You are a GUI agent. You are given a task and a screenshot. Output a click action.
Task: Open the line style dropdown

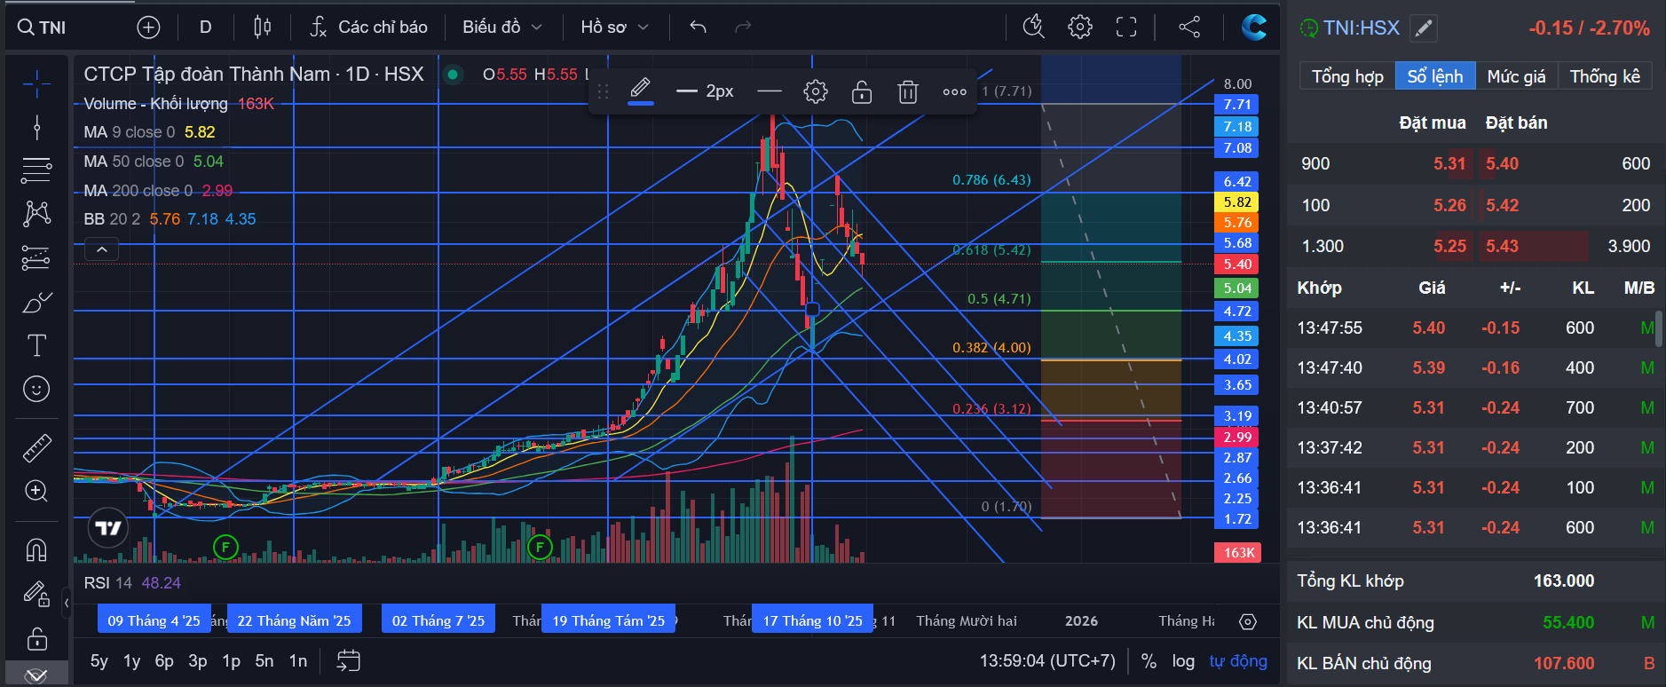click(770, 91)
